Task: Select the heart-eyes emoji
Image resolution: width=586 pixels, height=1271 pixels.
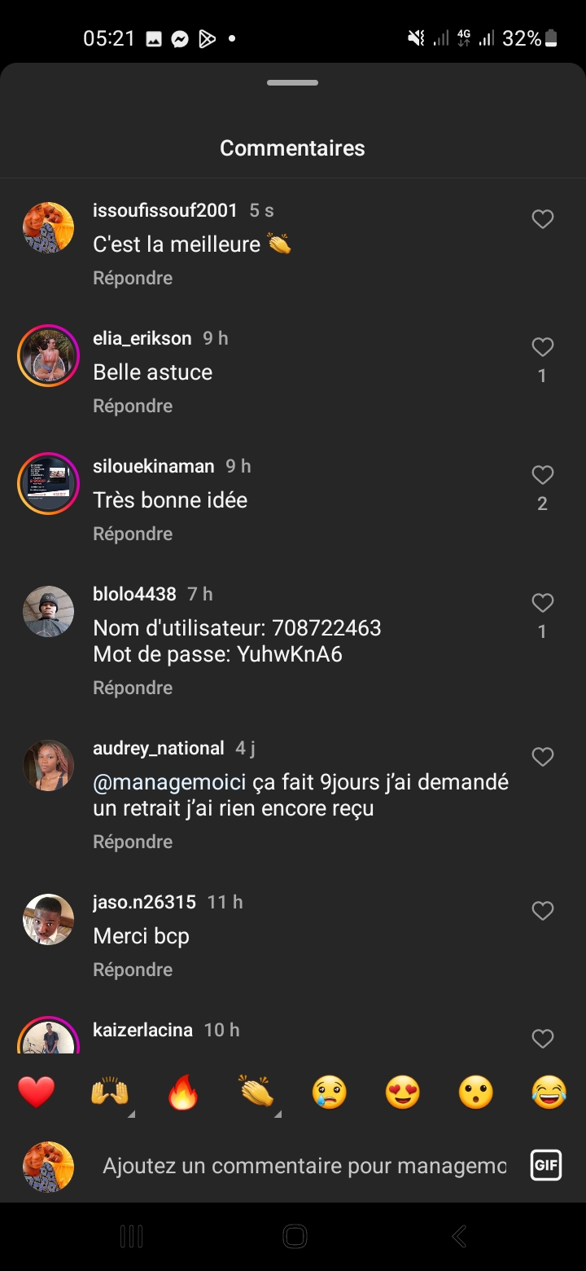Action: [x=403, y=1093]
